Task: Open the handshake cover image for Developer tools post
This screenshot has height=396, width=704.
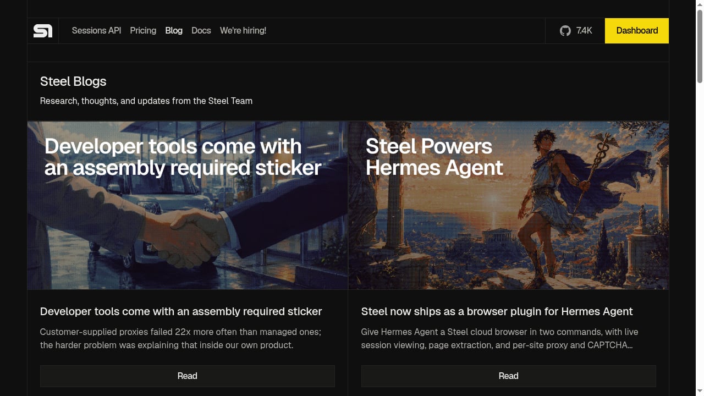Action: point(188,205)
